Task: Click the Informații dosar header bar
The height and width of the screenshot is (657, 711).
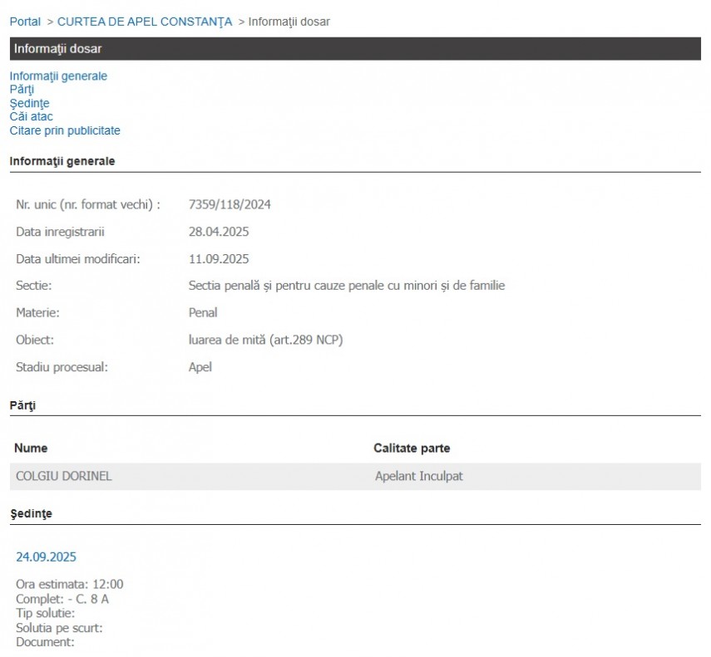Action: [x=355, y=49]
